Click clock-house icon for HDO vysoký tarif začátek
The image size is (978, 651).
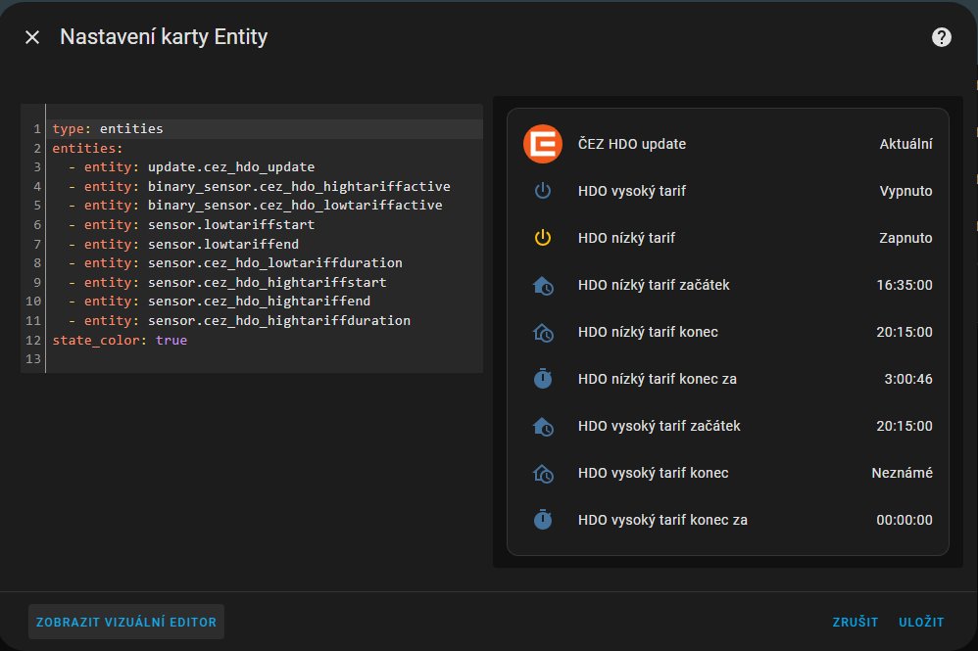[x=543, y=426]
